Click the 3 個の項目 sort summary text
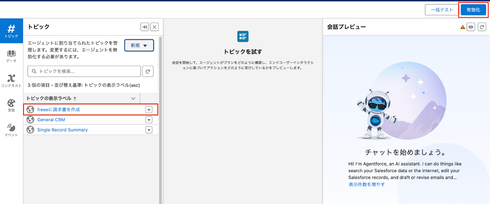Screen dimensions: 490x204 pos(84,85)
